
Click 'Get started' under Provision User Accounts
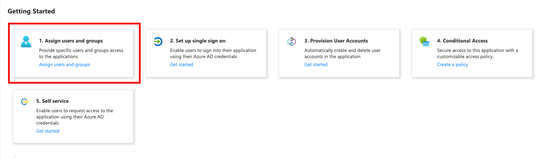(x=316, y=65)
